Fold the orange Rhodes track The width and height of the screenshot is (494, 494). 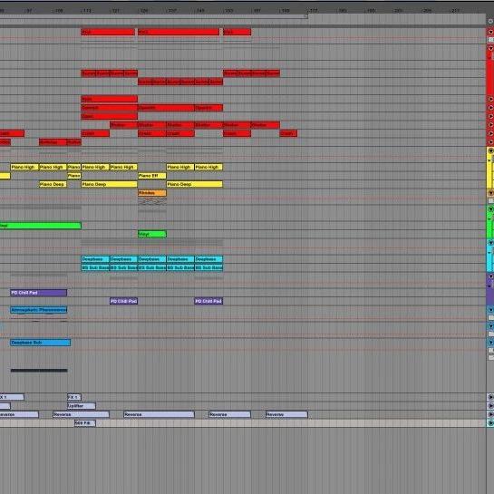tap(490, 192)
